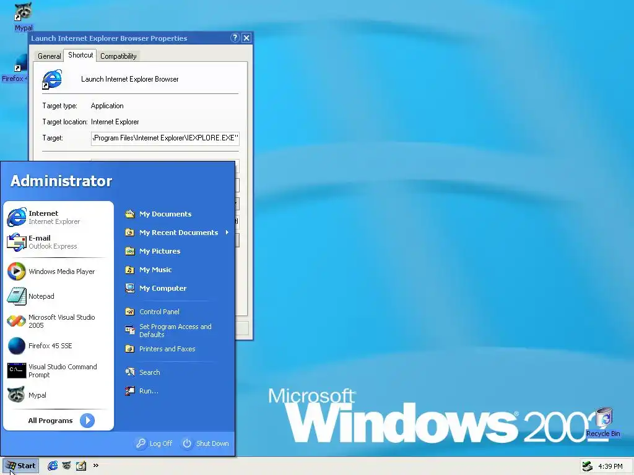This screenshot has width=634, height=475.
Task: Launch Mypal raccoon icon in Quick Launch
Action: [x=67, y=466]
